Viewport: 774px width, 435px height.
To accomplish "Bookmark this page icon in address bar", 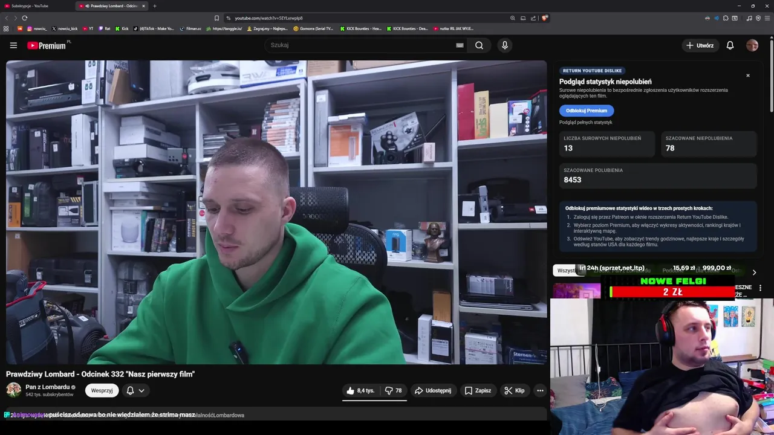I will pyautogui.click(x=216, y=18).
